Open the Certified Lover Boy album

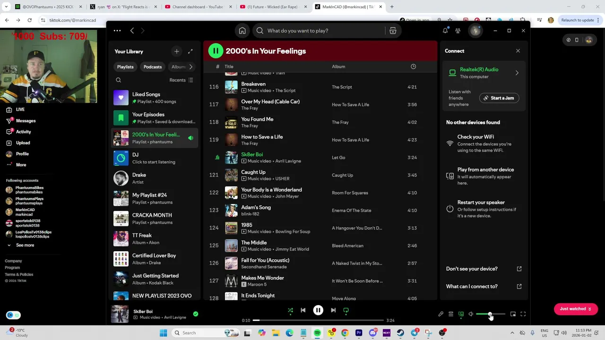point(155,259)
